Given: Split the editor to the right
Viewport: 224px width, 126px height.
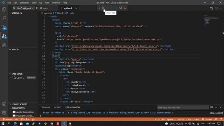Looking at the screenshot, I should tap(216, 8).
